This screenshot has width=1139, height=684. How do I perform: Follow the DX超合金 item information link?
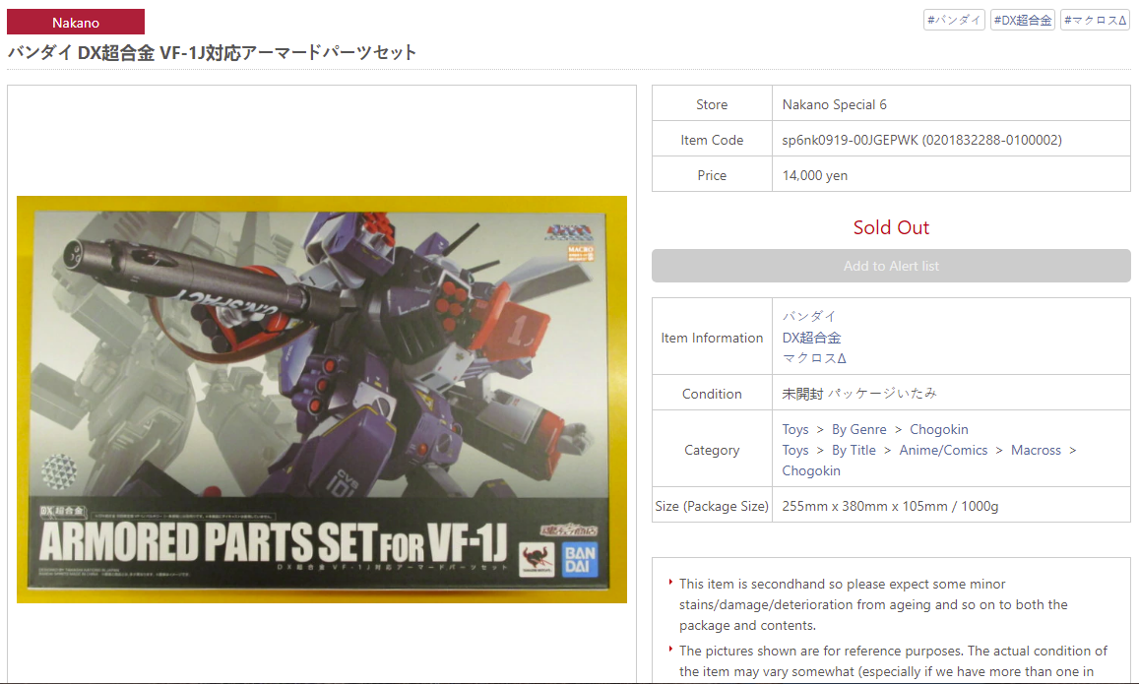811,338
